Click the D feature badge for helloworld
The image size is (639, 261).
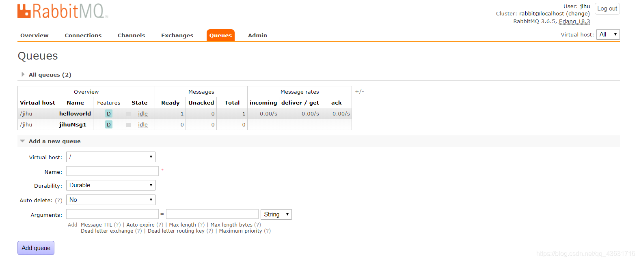tap(108, 114)
